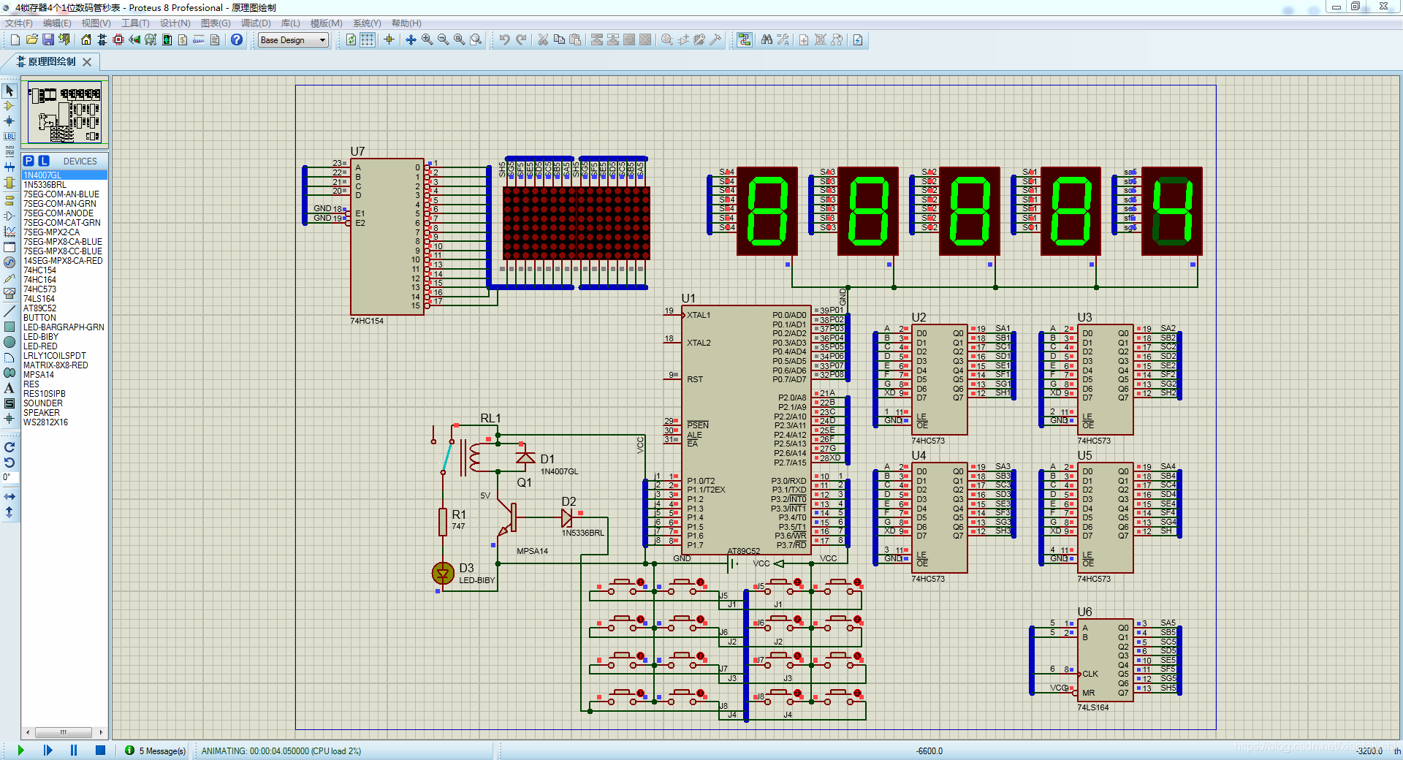The width and height of the screenshot is (1403, 760).
Task: Open the 调试(D) menu
Action: tap(256, 23)
